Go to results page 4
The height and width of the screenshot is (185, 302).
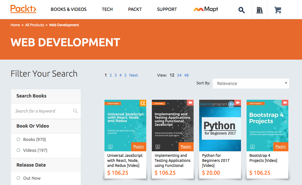[x=120, y=75]
